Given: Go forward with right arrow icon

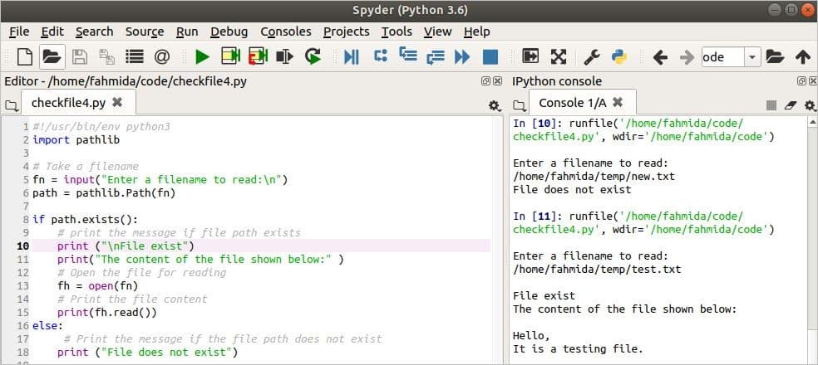Looking at the screenshot, I should [687, 56].
